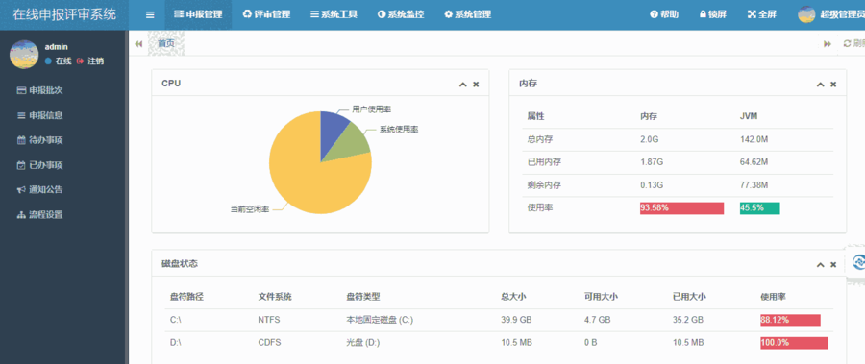The width and height of the screenshot is (865, 364).
Task: Click the floating side widget icon
Action: [858, 262]
